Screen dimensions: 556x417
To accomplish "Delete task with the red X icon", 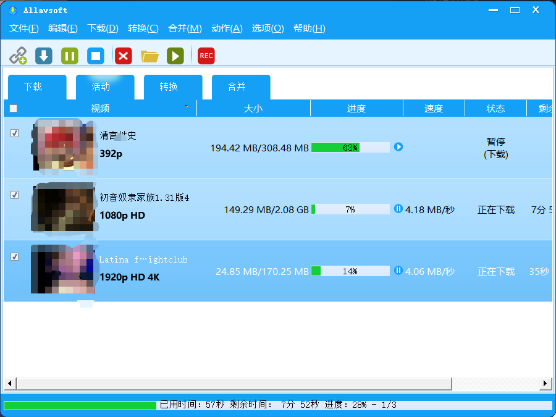I will (x=124, y=56).
